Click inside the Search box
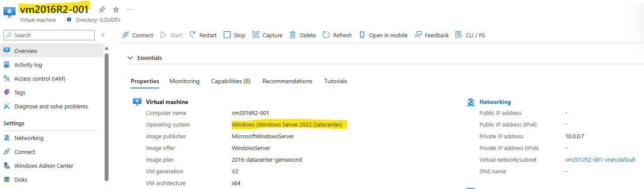Image resolution: width=644 pixels, height=189 pixels. [49, 35]
